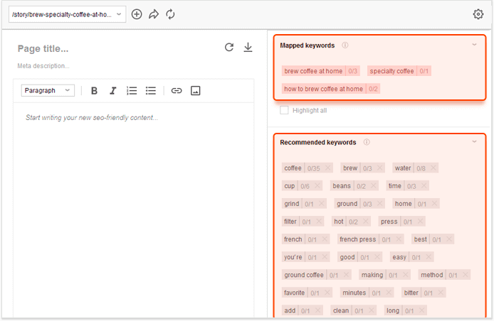The width and height of the screenshot is (494, 321).
Task: Remove the 'long' recommended keyword
Action: pyautogui.click(x=421, y=310)
